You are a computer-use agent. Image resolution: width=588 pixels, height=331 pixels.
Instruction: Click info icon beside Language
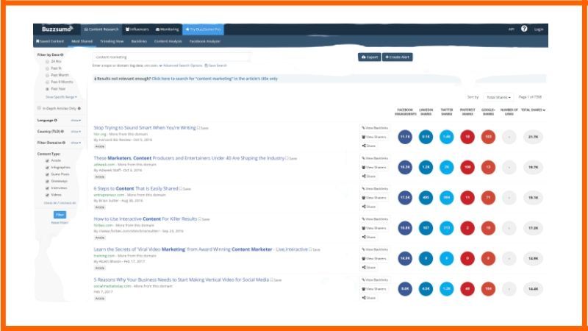click(56, 120)
